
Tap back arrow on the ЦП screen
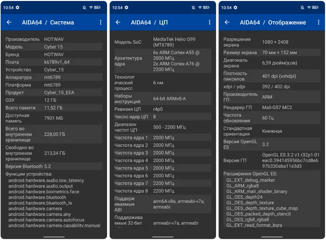point(118,22)
